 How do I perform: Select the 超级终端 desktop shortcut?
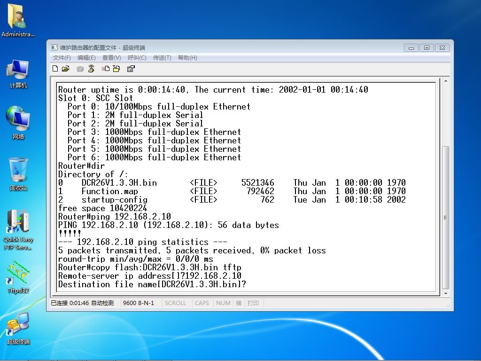click(18, 329)
